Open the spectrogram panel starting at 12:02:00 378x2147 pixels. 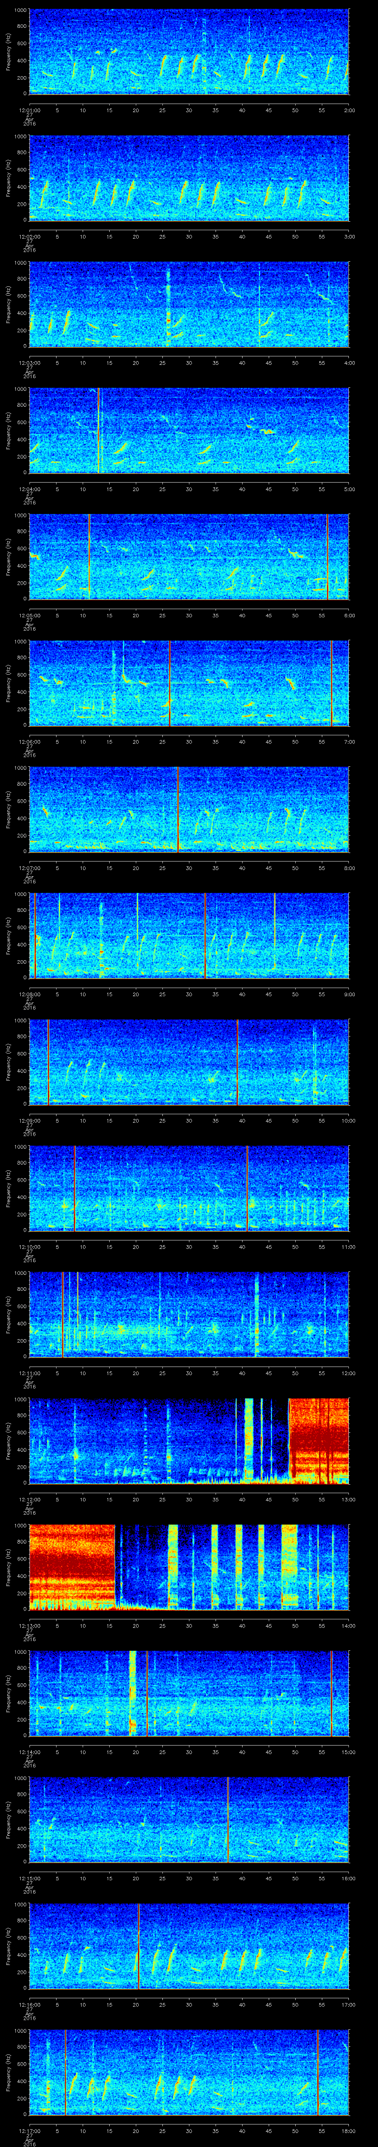coord(189,178)
